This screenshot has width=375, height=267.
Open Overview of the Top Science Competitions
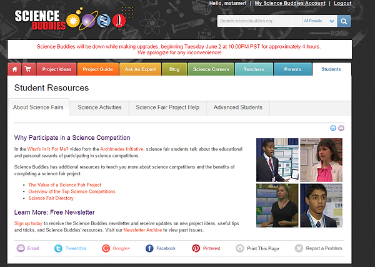pos(72,192)
